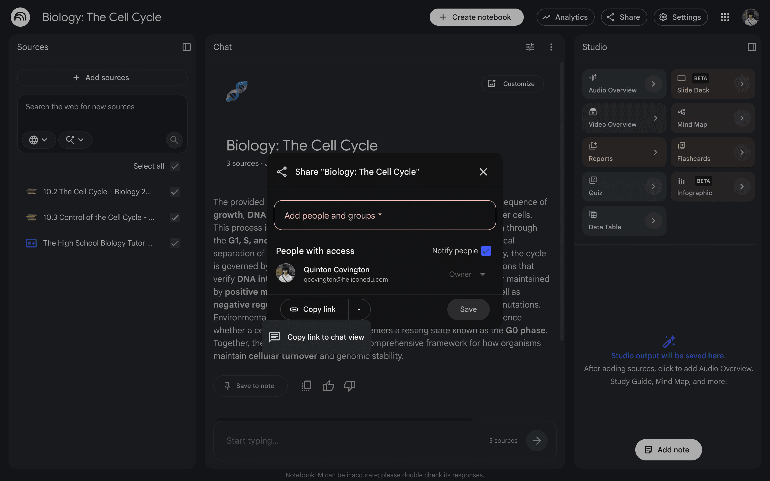The height and width of the screenshot is (481, 770).
Task: Click the NotebookLM logo icon
Action: tap(20, 17)
